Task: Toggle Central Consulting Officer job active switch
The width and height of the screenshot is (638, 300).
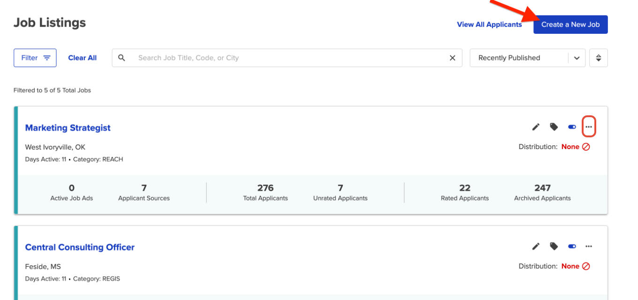Action: (x=572, y=247)
